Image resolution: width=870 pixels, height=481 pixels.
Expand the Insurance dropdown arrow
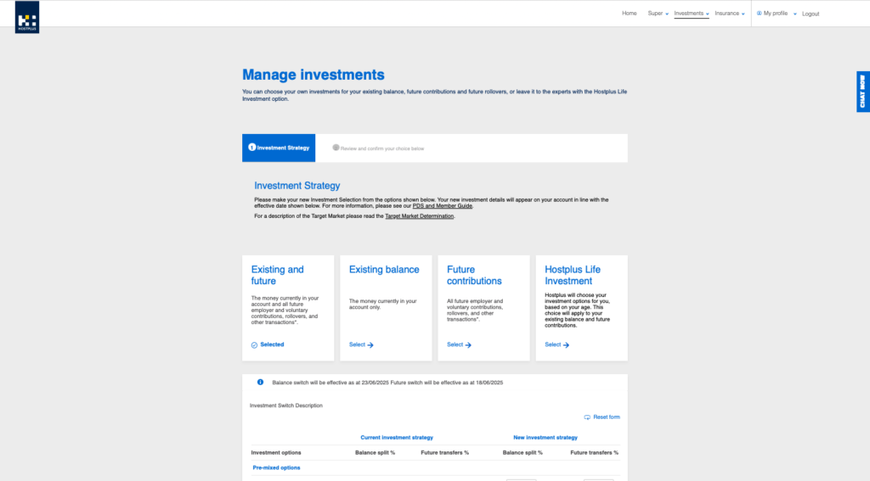pyautogui.click(x=743, y=14)
